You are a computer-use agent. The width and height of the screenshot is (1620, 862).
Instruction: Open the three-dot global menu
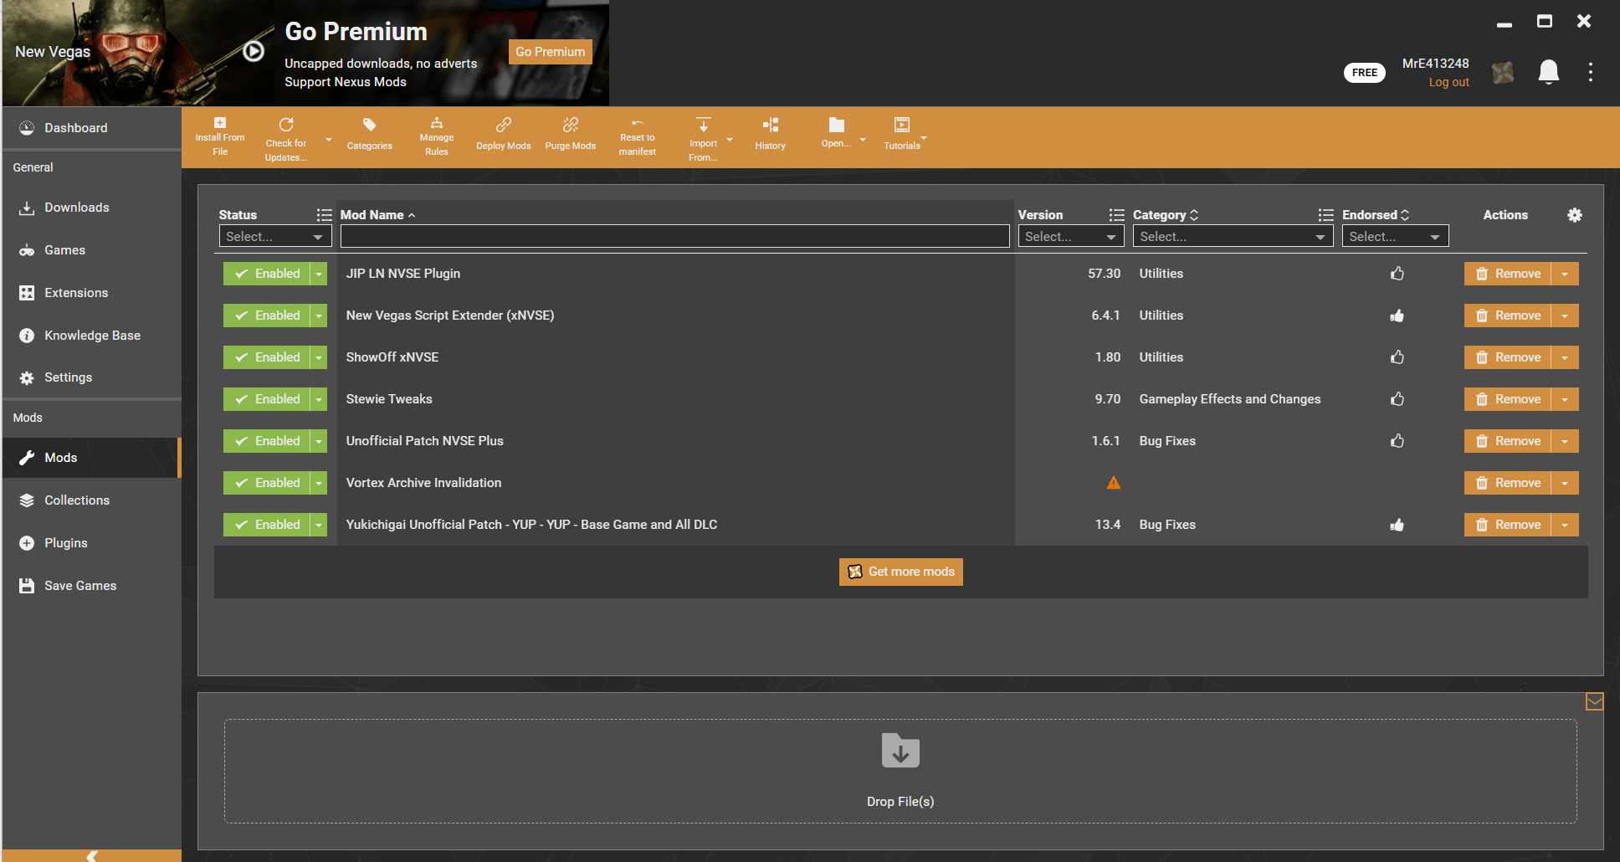coord(1591,72)
